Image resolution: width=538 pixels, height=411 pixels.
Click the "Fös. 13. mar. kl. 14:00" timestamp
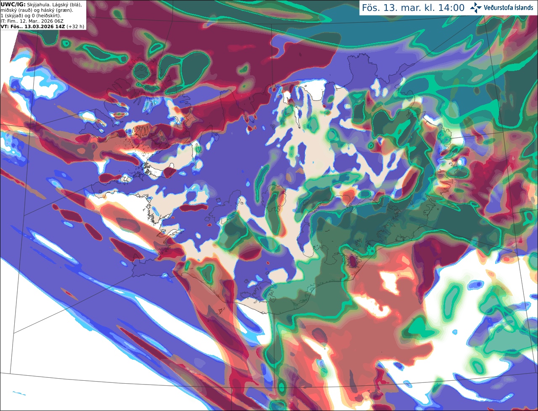[413, 8]
